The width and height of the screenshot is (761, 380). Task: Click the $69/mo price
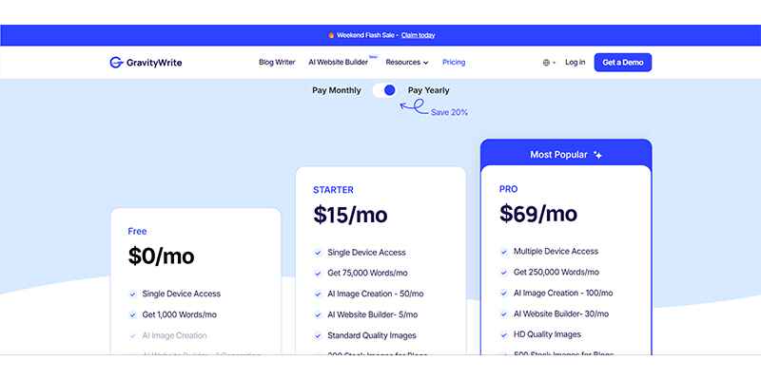538,215
